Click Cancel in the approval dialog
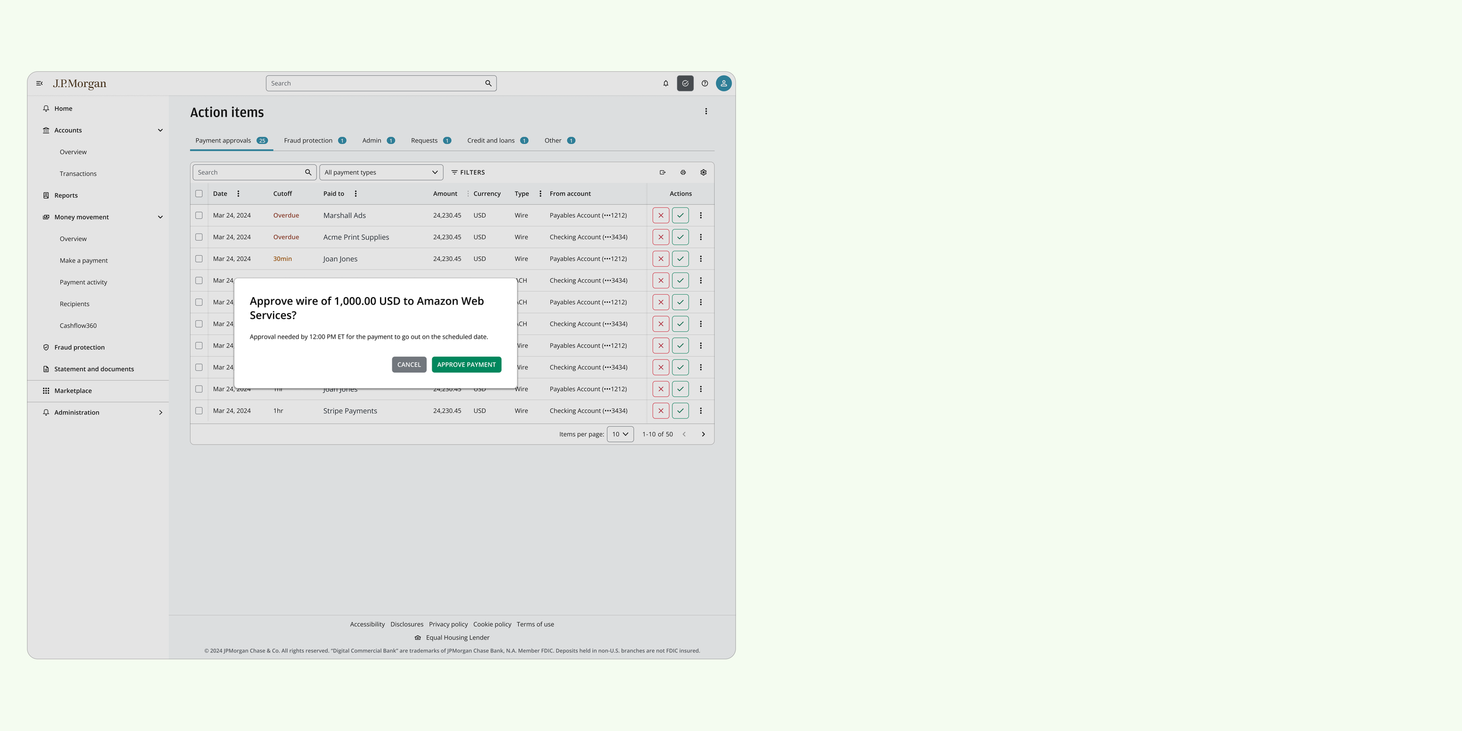This screenshot has height=731, width=1462. [x=409, y=365]
